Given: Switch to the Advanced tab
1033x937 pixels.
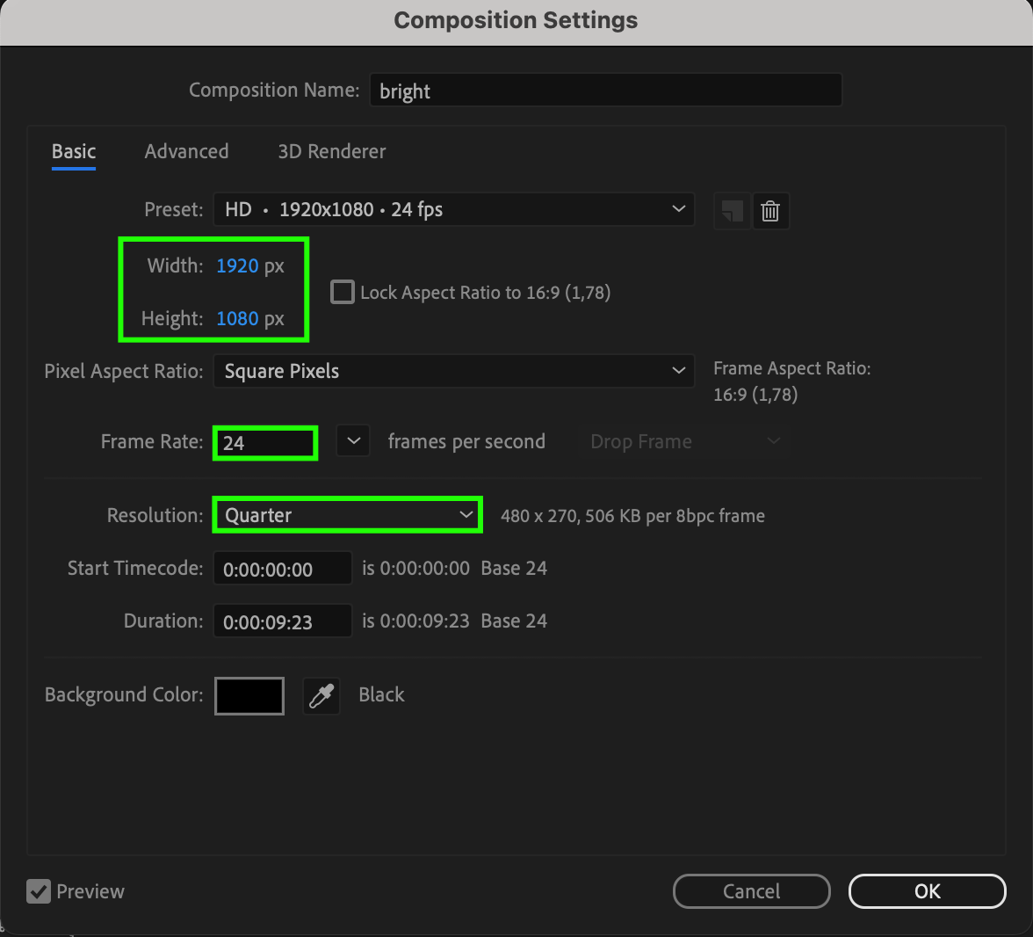Looking at the screenshot, I should click(186, 151).
